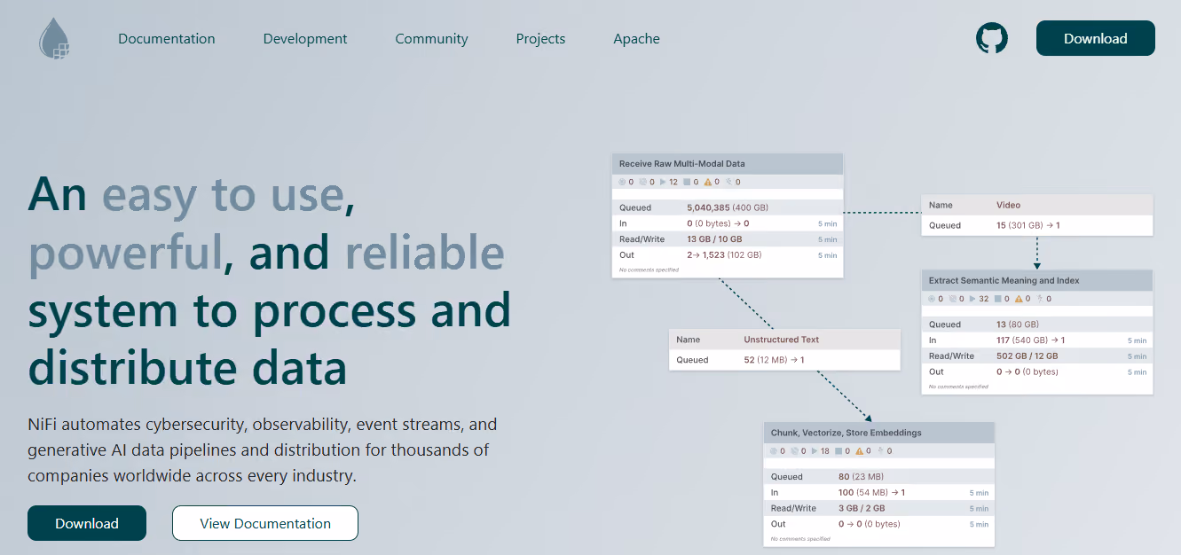Screen dimensions: 1181x555
Task: Click the NiFi water-drop logo
Action: coord(54,39)
